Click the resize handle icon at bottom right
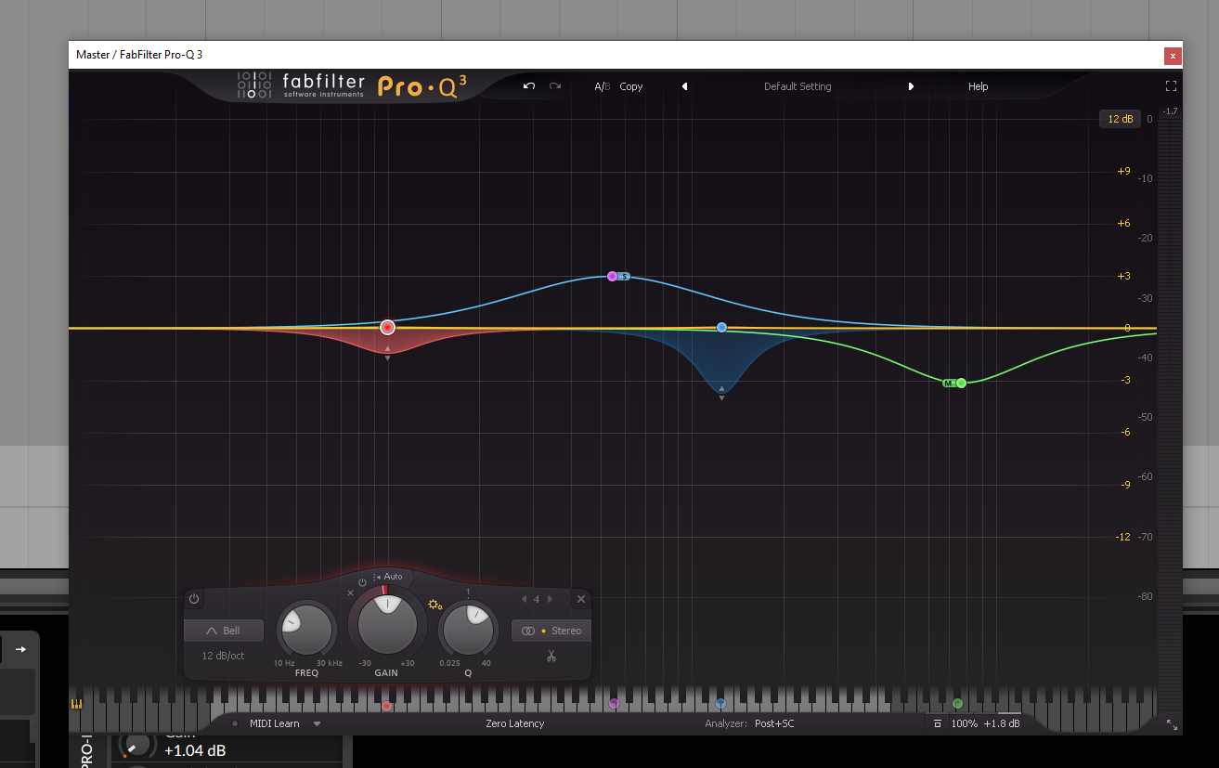Image resolution: width=1219 pixels, height=768 pixels. (x=1172, y=723)
